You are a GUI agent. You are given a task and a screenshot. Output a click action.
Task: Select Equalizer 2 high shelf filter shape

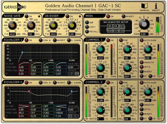(61, 106)
